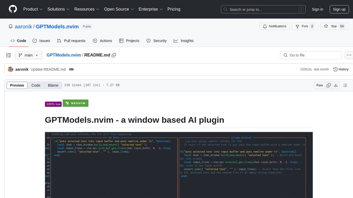
Task: Open the Neovim badge
Action: (x=76, y=103)
